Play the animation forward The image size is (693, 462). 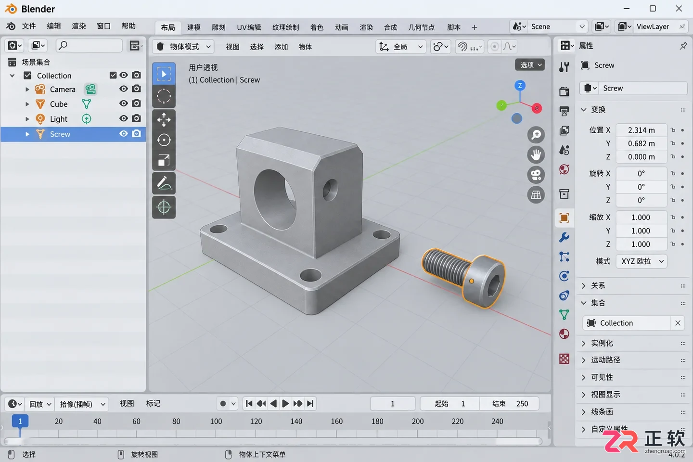tap(285, 404)
